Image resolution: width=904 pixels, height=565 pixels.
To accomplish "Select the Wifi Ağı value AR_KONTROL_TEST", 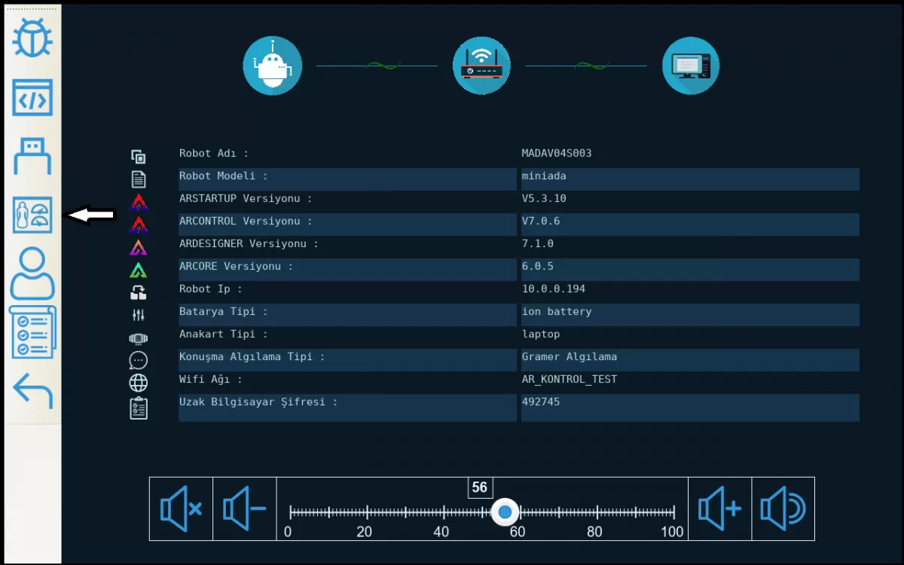I will click(569, 380).
